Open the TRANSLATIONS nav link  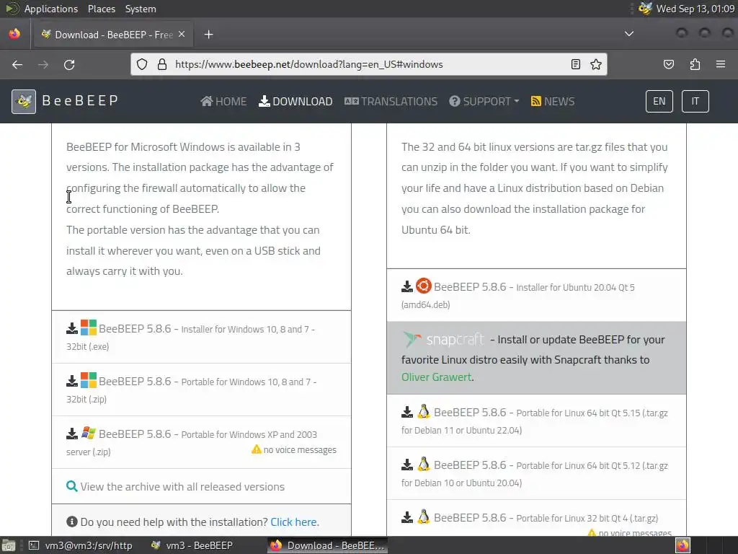pos(391,101)
